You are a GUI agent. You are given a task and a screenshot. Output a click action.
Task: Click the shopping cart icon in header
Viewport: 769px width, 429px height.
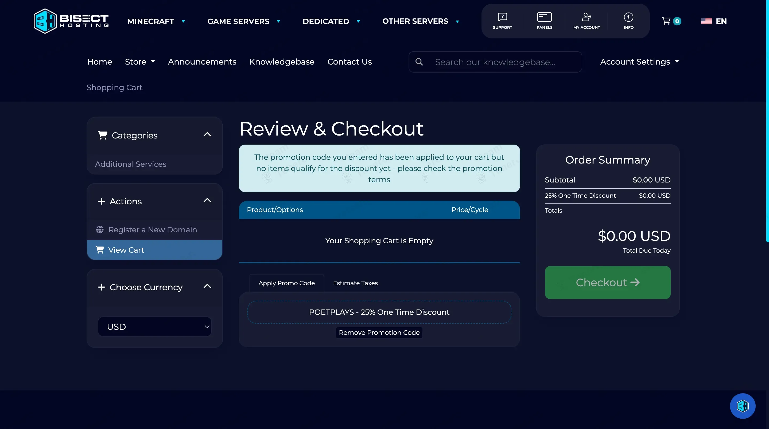(x=666, y=21)
